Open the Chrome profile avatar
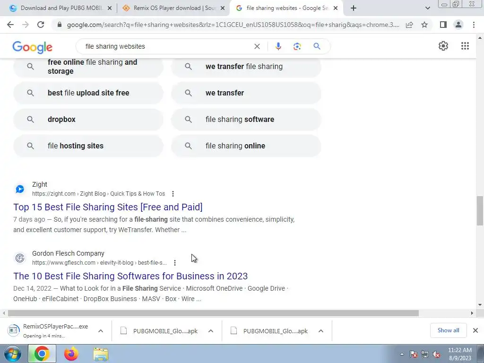This screenshot has height=363, width=484. click(x=458, y=25)
